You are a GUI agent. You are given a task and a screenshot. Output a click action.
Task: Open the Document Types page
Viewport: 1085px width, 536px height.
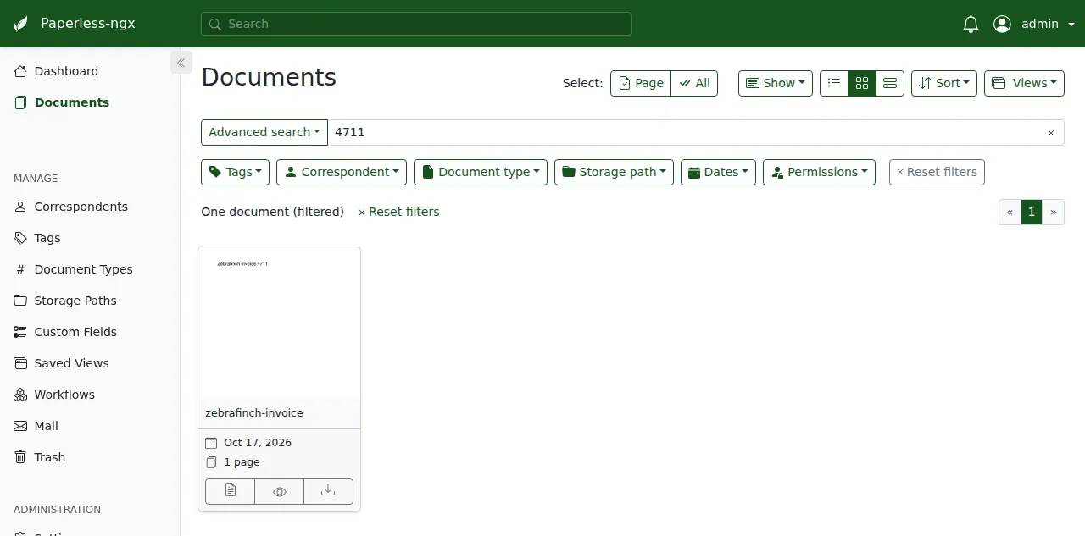coord(83,269)
